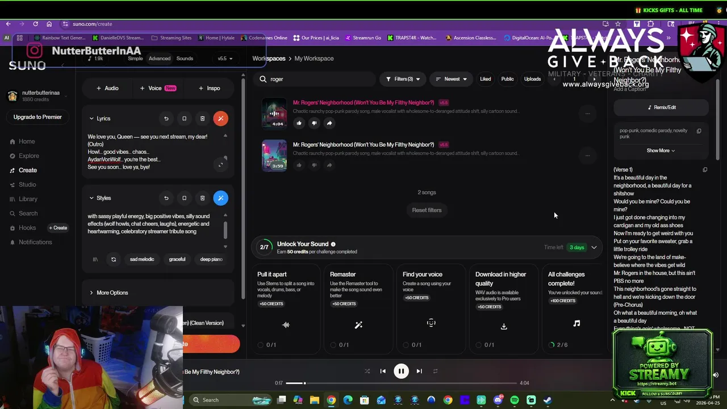Viewport: 727px width, 409px height.
Task: Undo changes in the Lyrics section
Action: pos(166,118)
